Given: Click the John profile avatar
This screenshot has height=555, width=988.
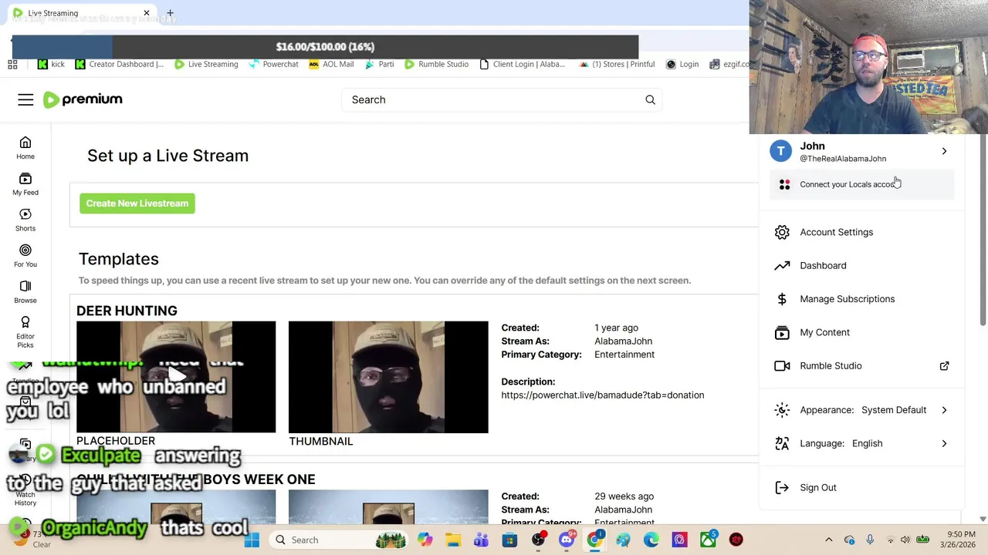Looking at the screenshot, I should [x=781, y=151].
